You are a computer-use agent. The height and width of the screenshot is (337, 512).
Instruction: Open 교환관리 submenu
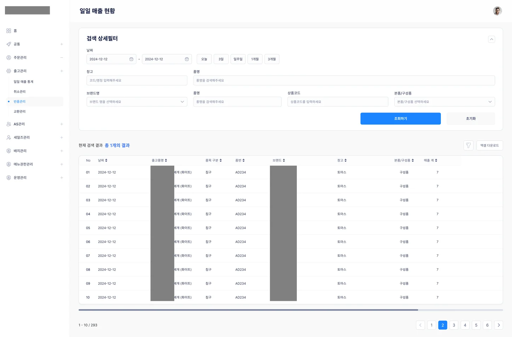pos(20,111)
